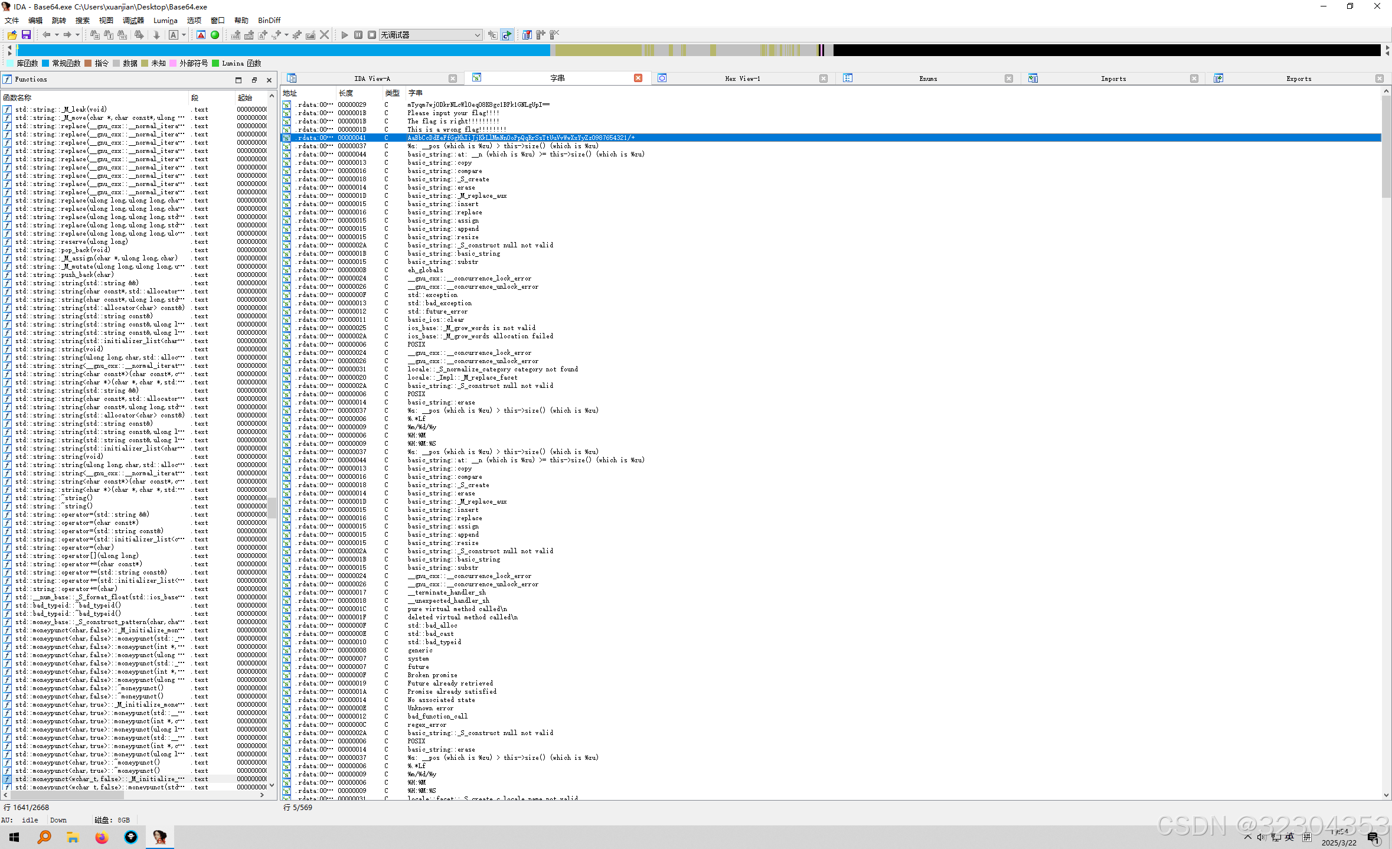Select the highlighted base64 alphabet string row
1392x849 pixels.
tap(519, 137)
